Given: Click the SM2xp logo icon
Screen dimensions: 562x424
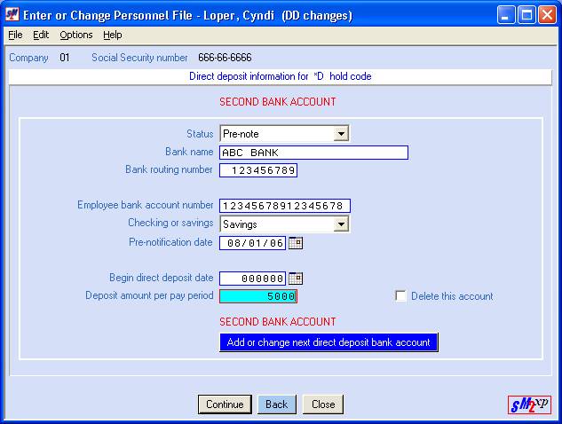Looking at the screenshot, I should coord(529,404).
